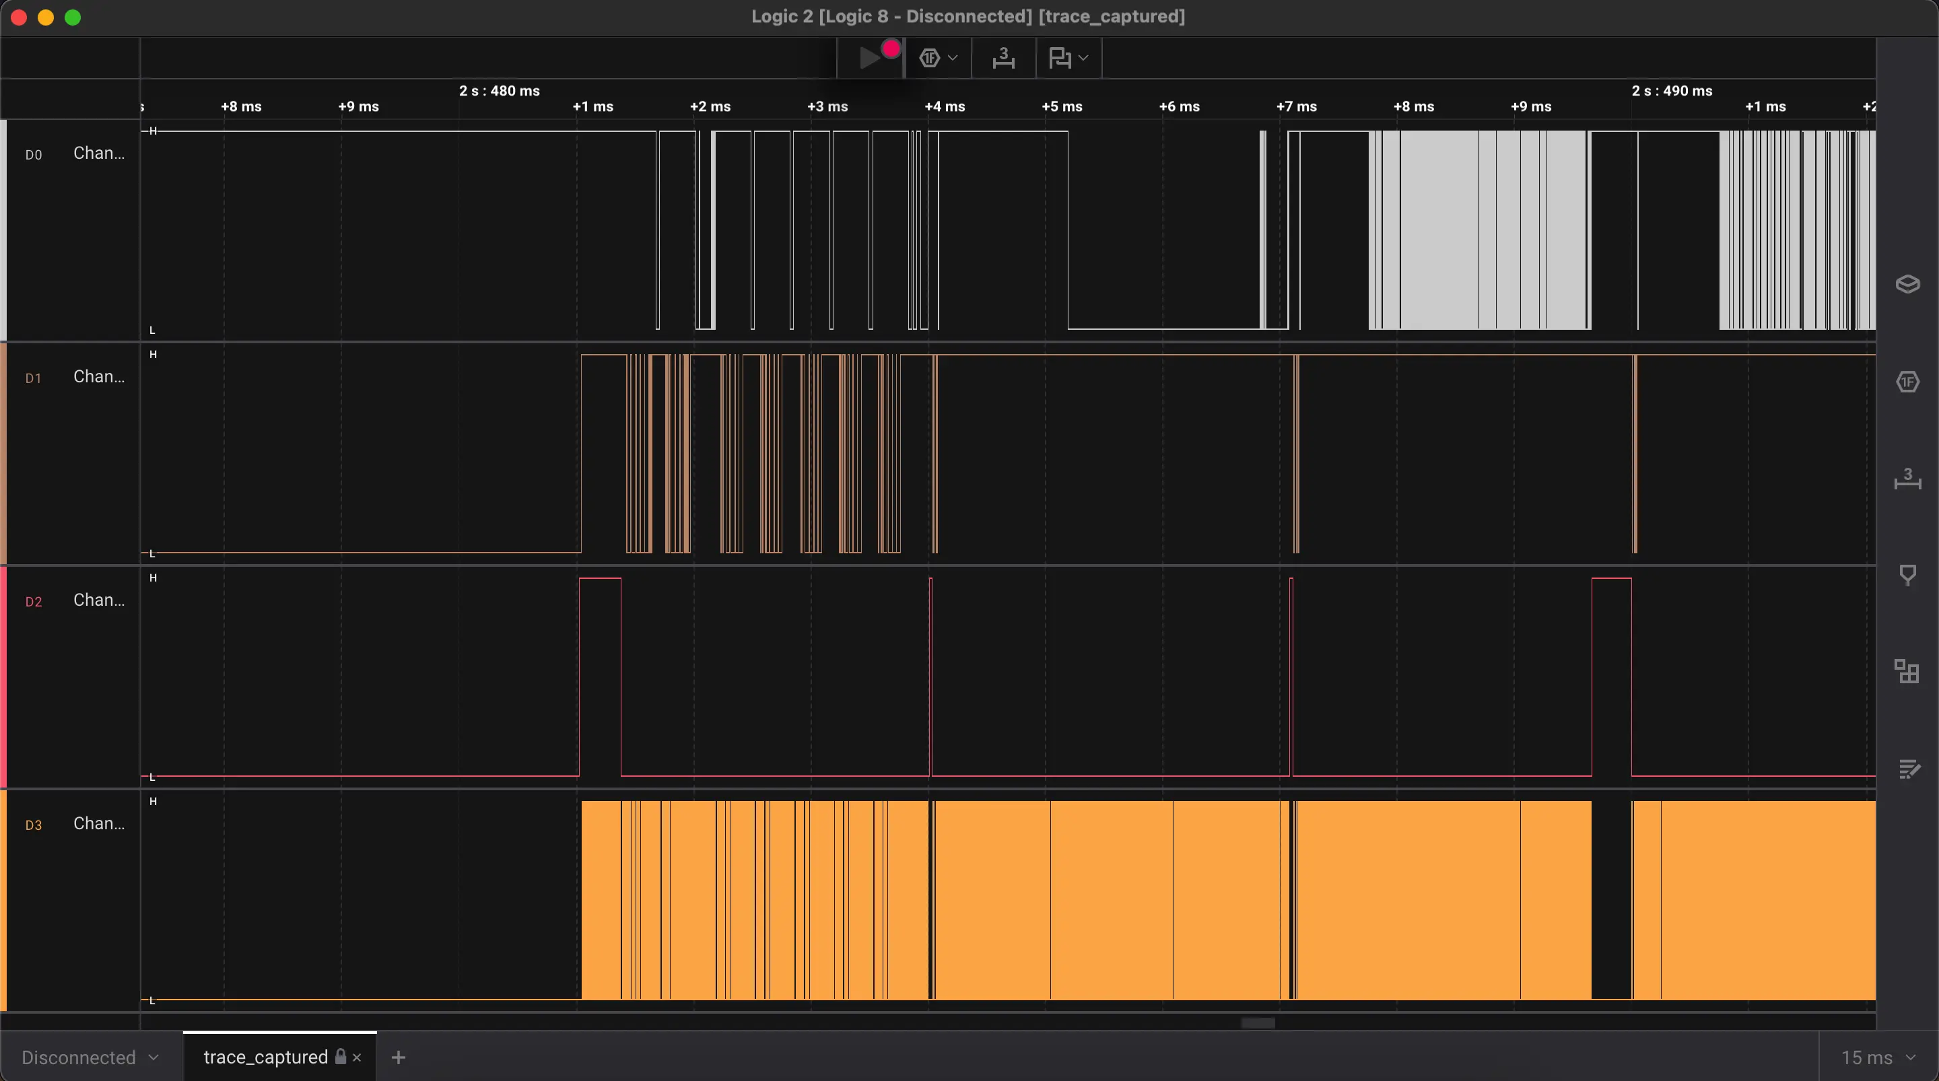1939x1081 pixels.
Task: Click the D2 channel name 'Chan...'
Action: (98, 600)
